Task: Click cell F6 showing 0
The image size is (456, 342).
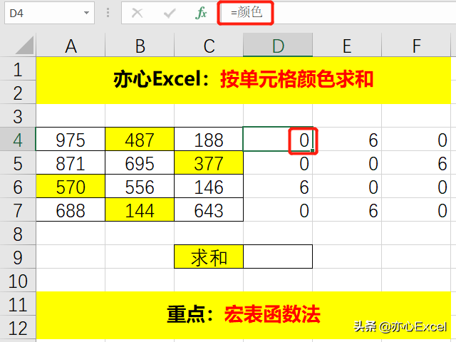Action: 416,186
